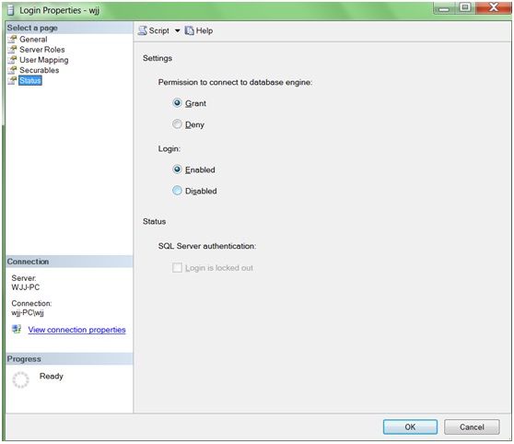This screenshot has width=514, height=444.
Task: Select the Deny permission radio button
Action: point(177,124)
